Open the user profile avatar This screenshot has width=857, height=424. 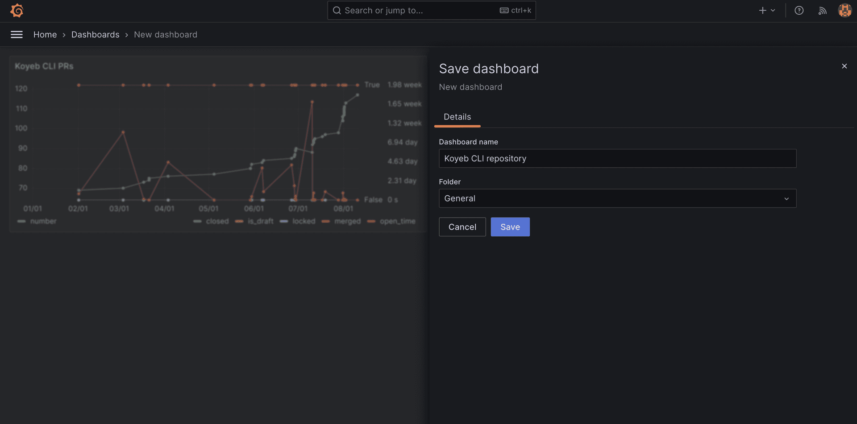(845, 10)
